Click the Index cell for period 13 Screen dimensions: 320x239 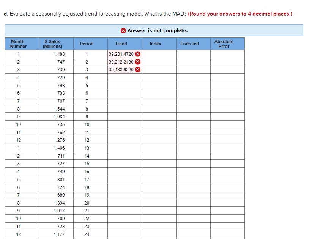(159, 148)
